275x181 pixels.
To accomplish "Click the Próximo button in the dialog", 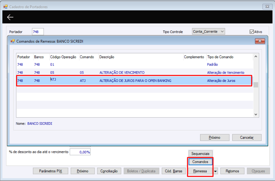I will [214, 137].
